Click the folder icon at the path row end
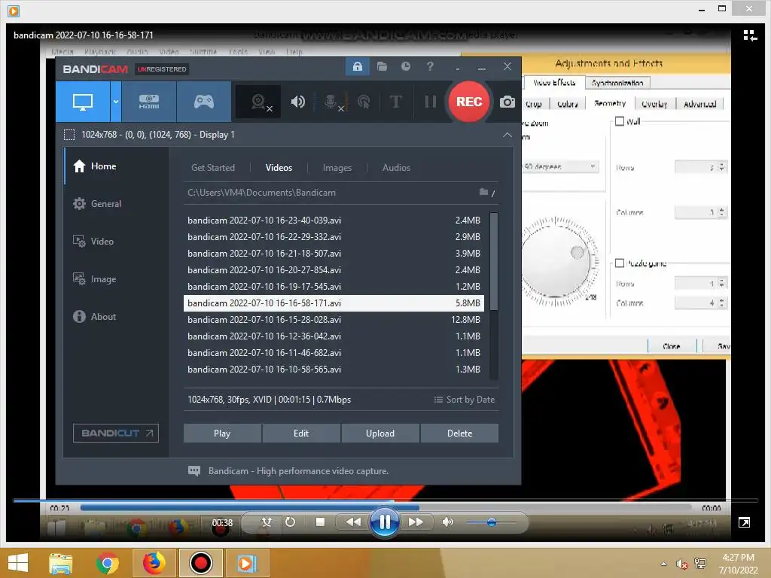The image size is (771, 578). tap(484, 192)
